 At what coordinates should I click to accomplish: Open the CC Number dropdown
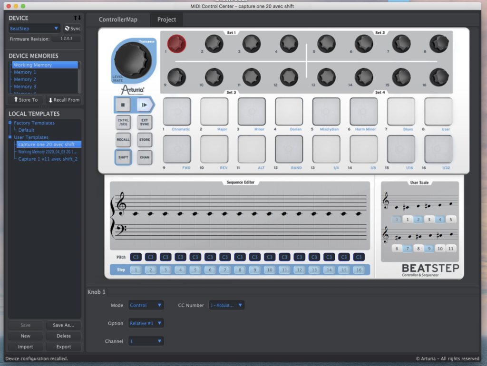pyautogui.click(x=226, y=305)
